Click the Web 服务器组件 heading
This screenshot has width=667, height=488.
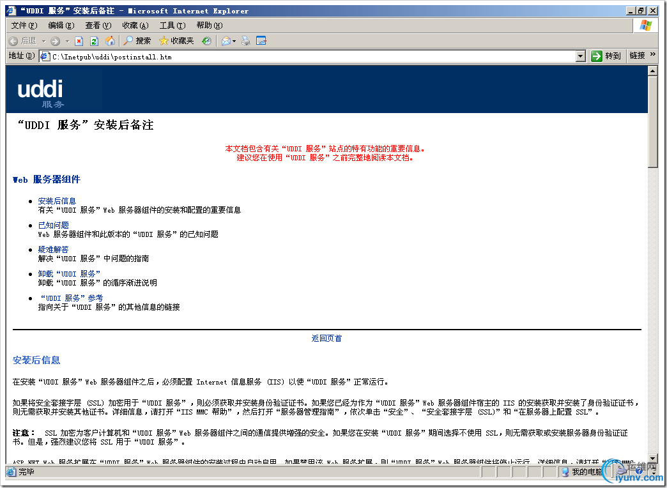[x=47, y=179]
